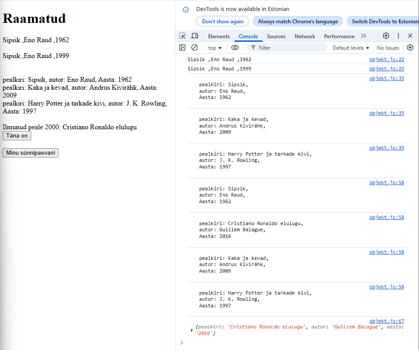Open the Default levels dropdown
The width and height of the screenshot is (419, 350).
[x=351, y=48]
